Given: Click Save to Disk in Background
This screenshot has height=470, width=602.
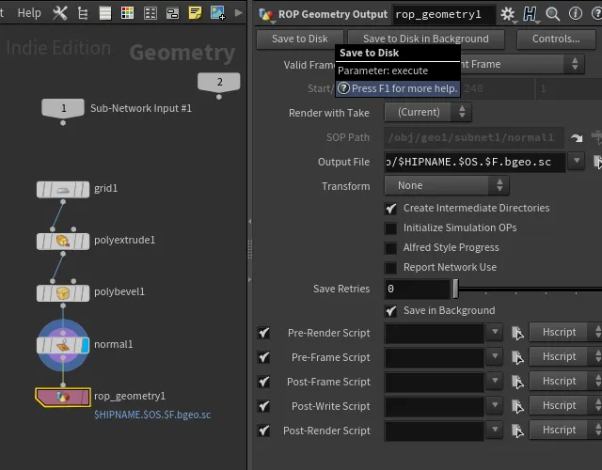Looking at the screenshot, I should point(426,39).
